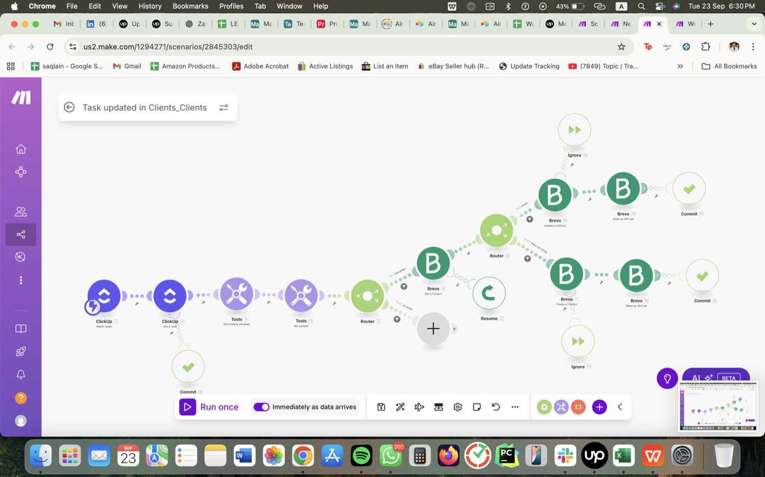Screen dimensions: 765x477
Task: Go to Home in Make sidebar
Action: click(21, 149)
